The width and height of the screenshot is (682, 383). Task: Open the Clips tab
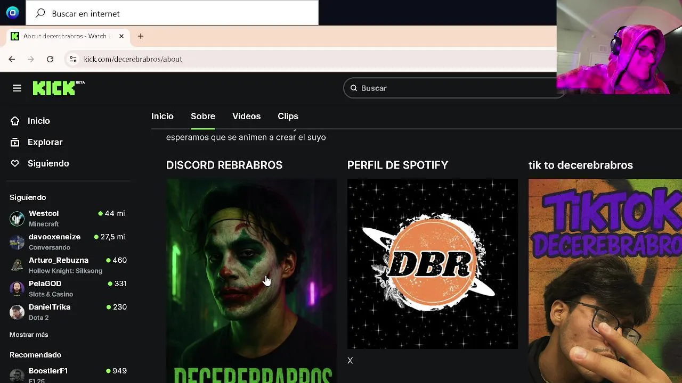coord(288,116)
